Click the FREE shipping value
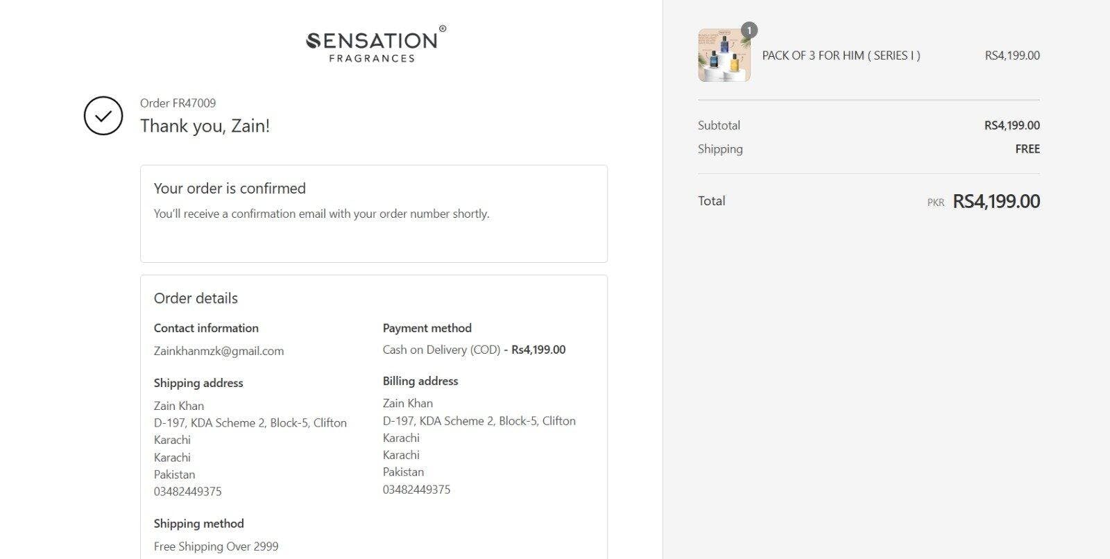This screenshot has height=559, width=1110. [x=1027, y=149]
